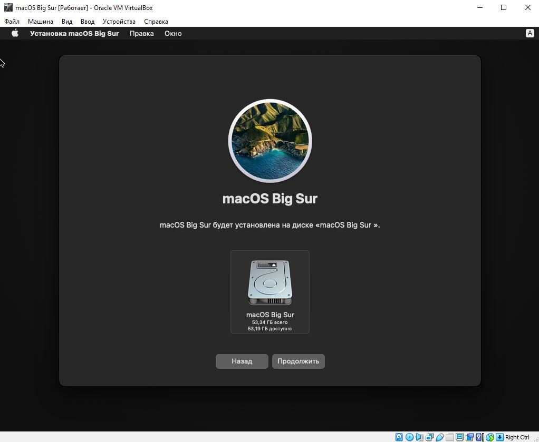Open the Устройства menu
539x442 pixels.
coord(119,21)
